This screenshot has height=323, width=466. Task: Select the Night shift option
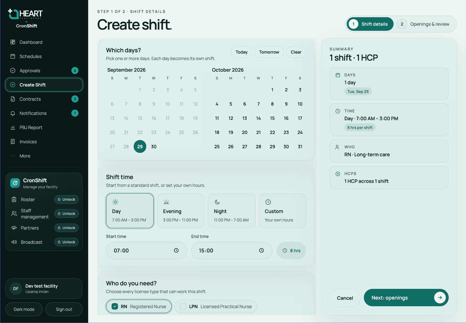pos(232,211)
